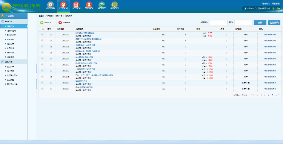This screenshot has width=283, height=144.
Task: Click the round orange sidebar header icon
Action: pyautogui.click(x=3, y=16)
